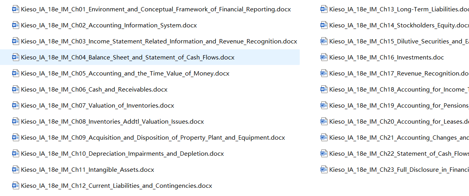
Task: Click the Word icon of Ch04 Balance Sheet file
Action: pyautogui.click(x=16, y=58)
